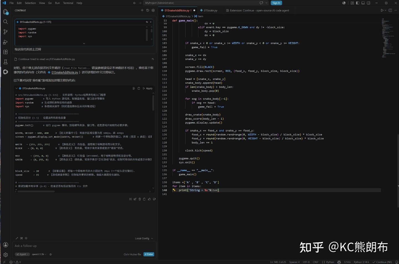Open the Accounts menu in activity bar

point(6,245)
